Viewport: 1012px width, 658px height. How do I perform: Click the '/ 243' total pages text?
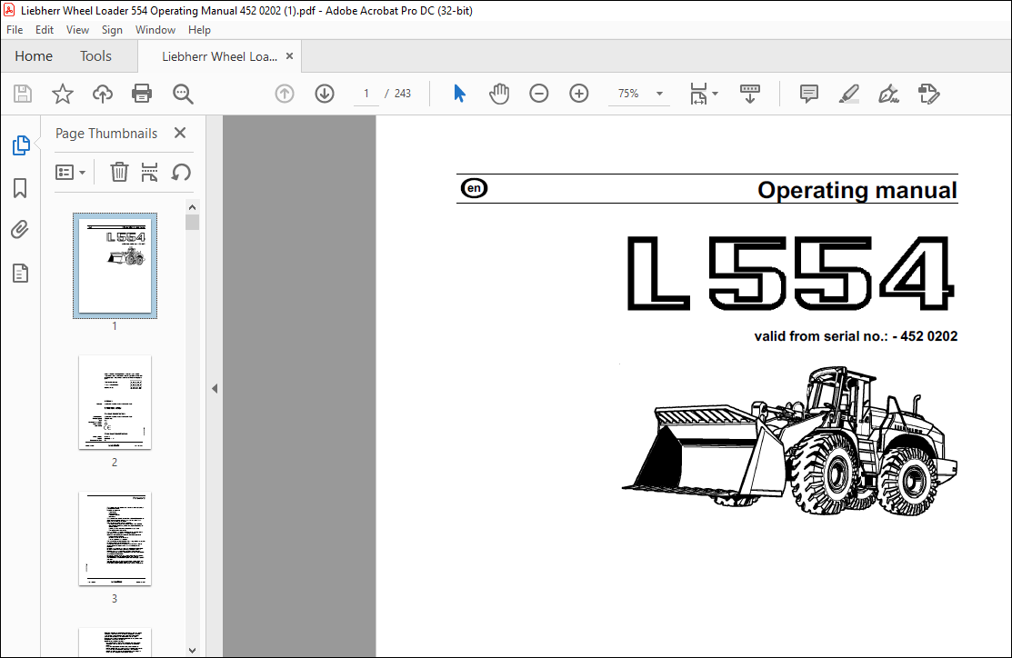click(398, 94)
